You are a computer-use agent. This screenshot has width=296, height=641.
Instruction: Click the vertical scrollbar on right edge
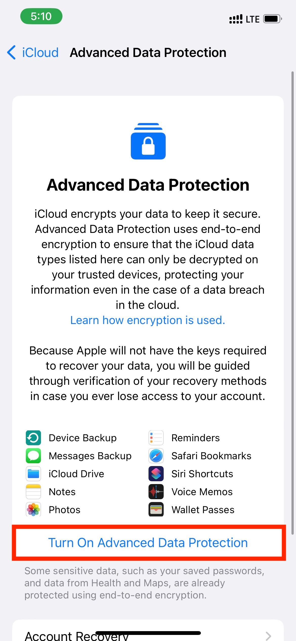pos(293,304)
